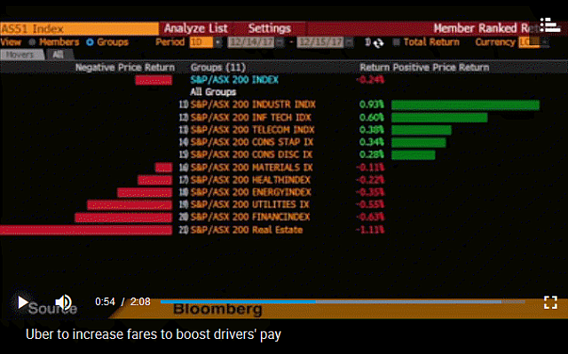Click the -1.11% return value
Image resolution: width=568 pixels, height=354 pixels.
coord(370,230)
